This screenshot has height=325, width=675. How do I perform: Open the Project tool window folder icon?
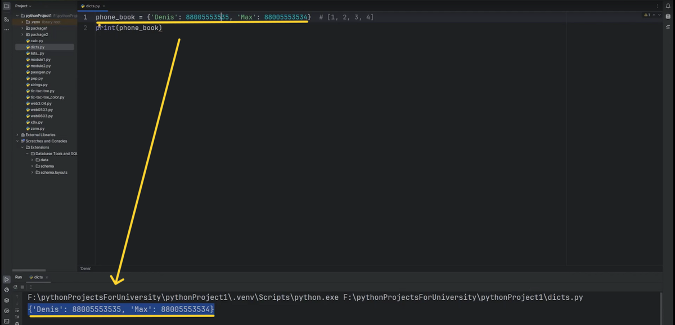pyautogui.click(x=6, y=6)
